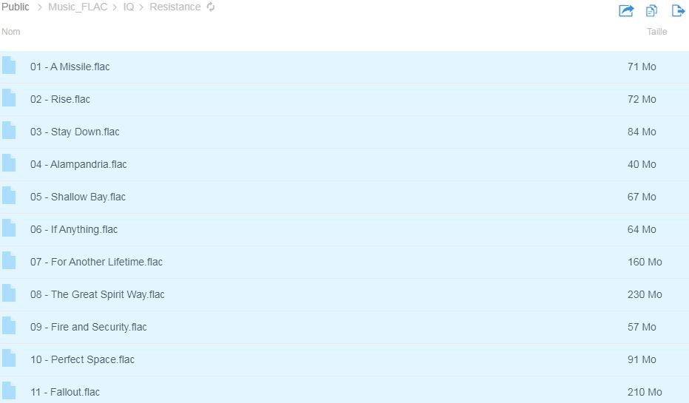Click the copy files icon
The width and height of the screenshot is (689, 403).
click(651, 10)
